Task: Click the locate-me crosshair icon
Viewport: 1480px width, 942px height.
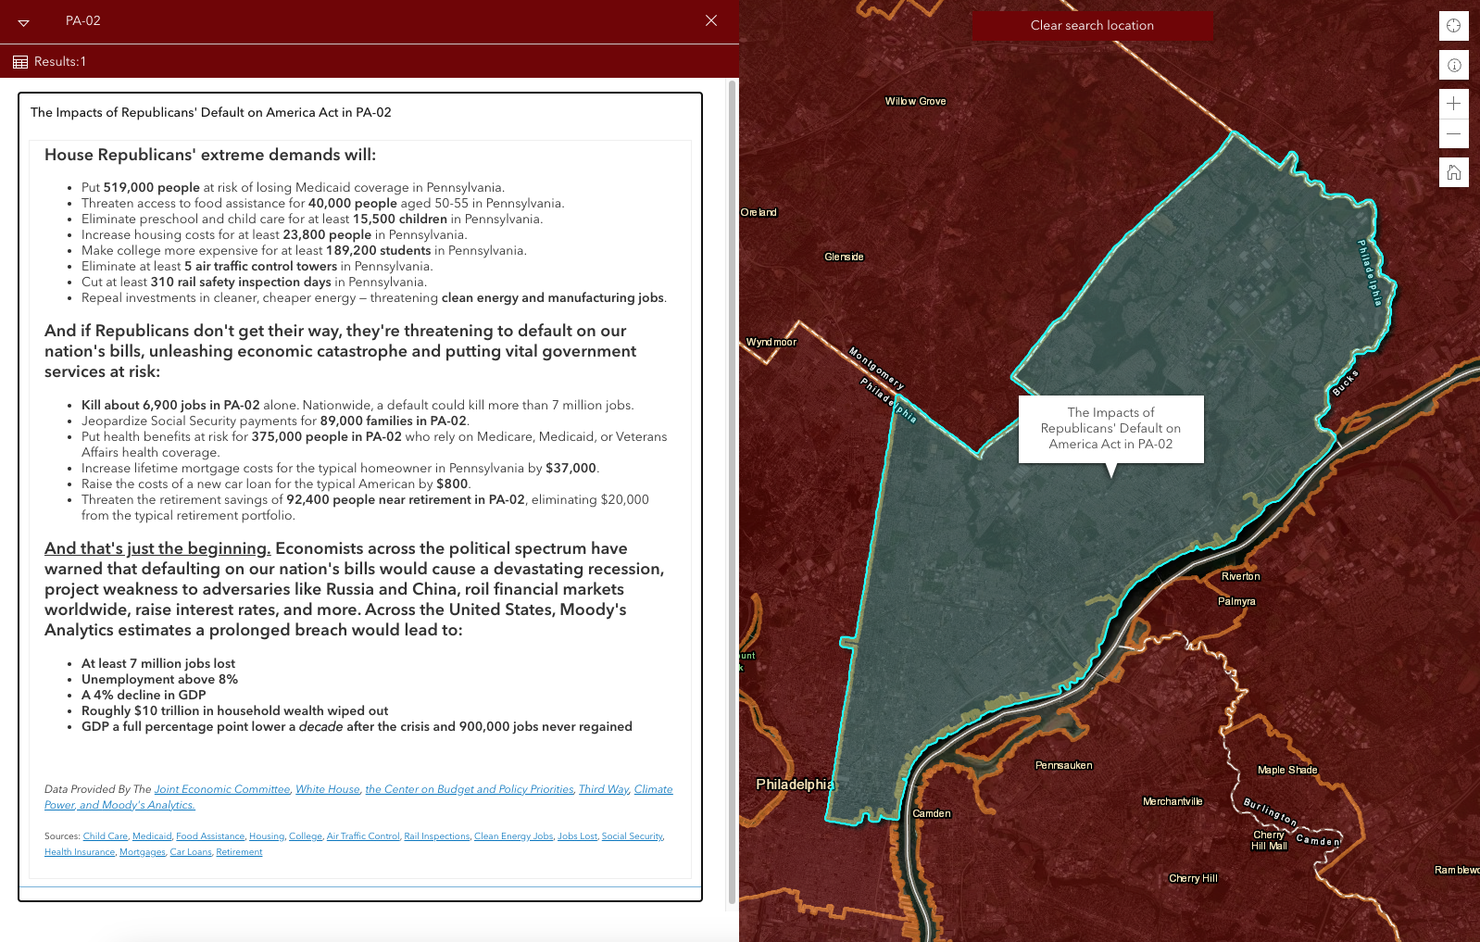Action: (x=1453, y=26)
